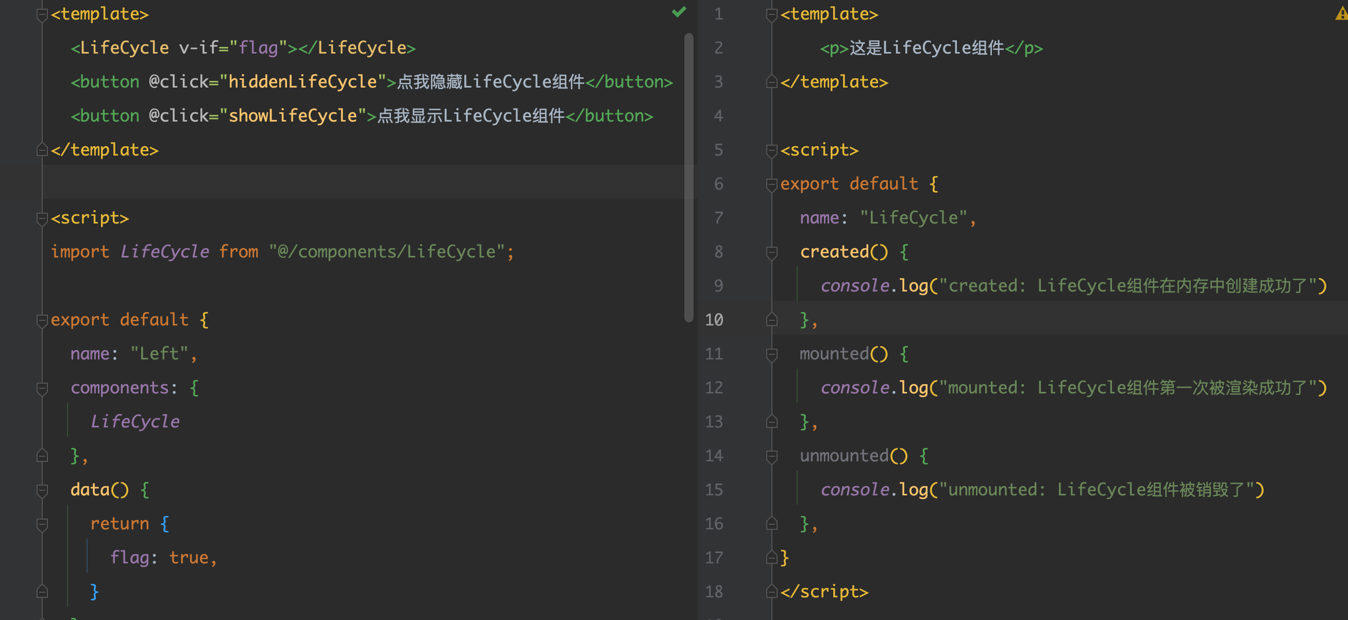
Task: Collapse <template> on line 1 of right editor
Action: pyautogui.click(x=771, y=14)
